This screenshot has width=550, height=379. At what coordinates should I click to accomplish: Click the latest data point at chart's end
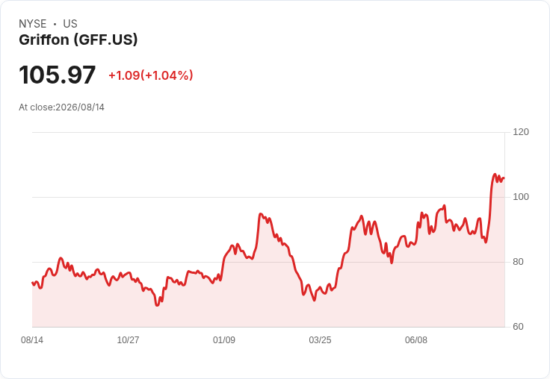504,178
